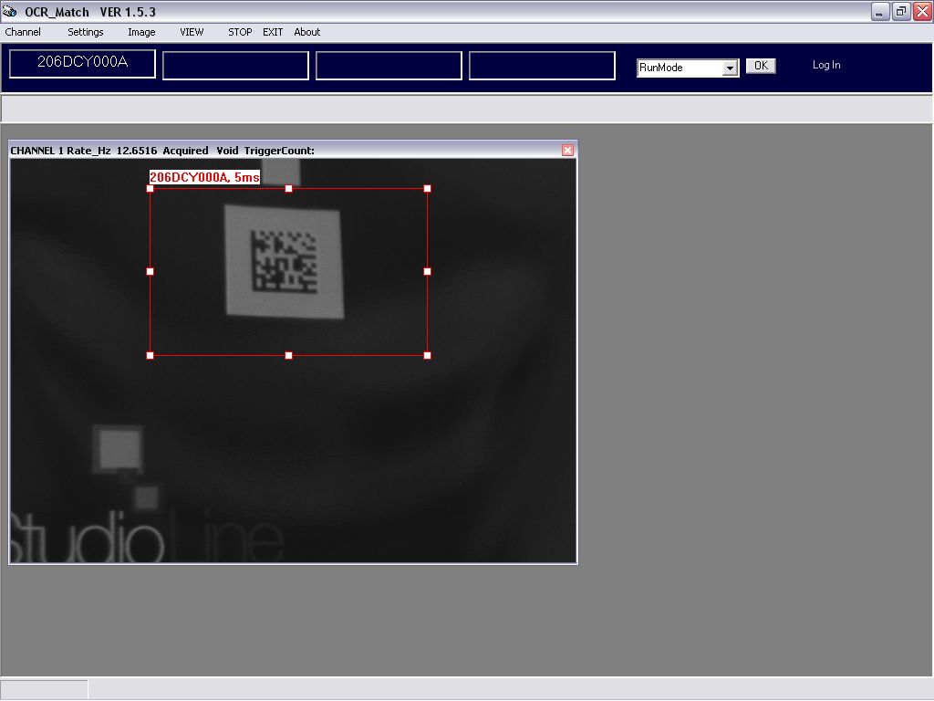Click the OCR_Match app icon in title bar
Screen dimensions: 934x701
click(x=11, y=11)
